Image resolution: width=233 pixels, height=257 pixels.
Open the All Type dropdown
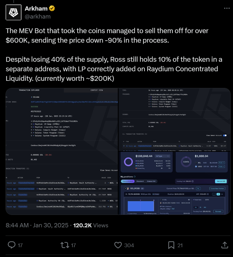[162, 156]
